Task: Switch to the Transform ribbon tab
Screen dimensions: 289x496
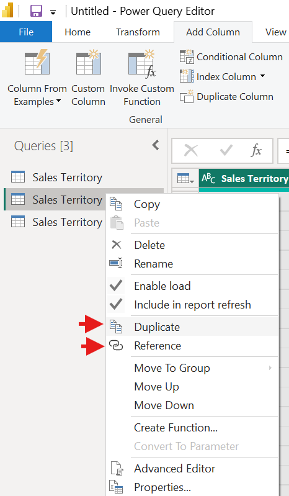Action: (x=138, y=32)
